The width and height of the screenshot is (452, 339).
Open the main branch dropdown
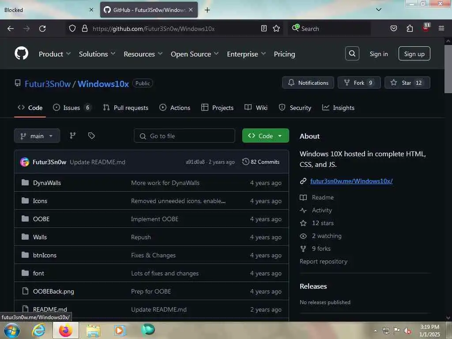(37, 136)
